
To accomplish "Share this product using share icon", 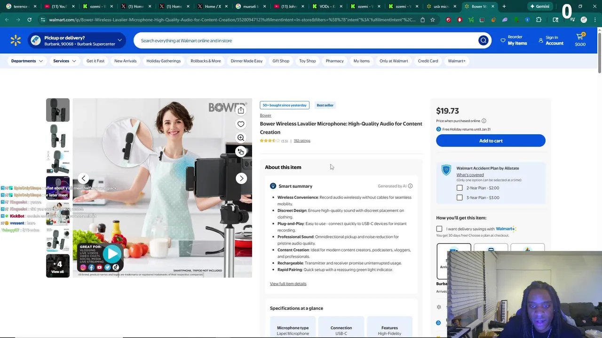I will click(x=241, y=110).
